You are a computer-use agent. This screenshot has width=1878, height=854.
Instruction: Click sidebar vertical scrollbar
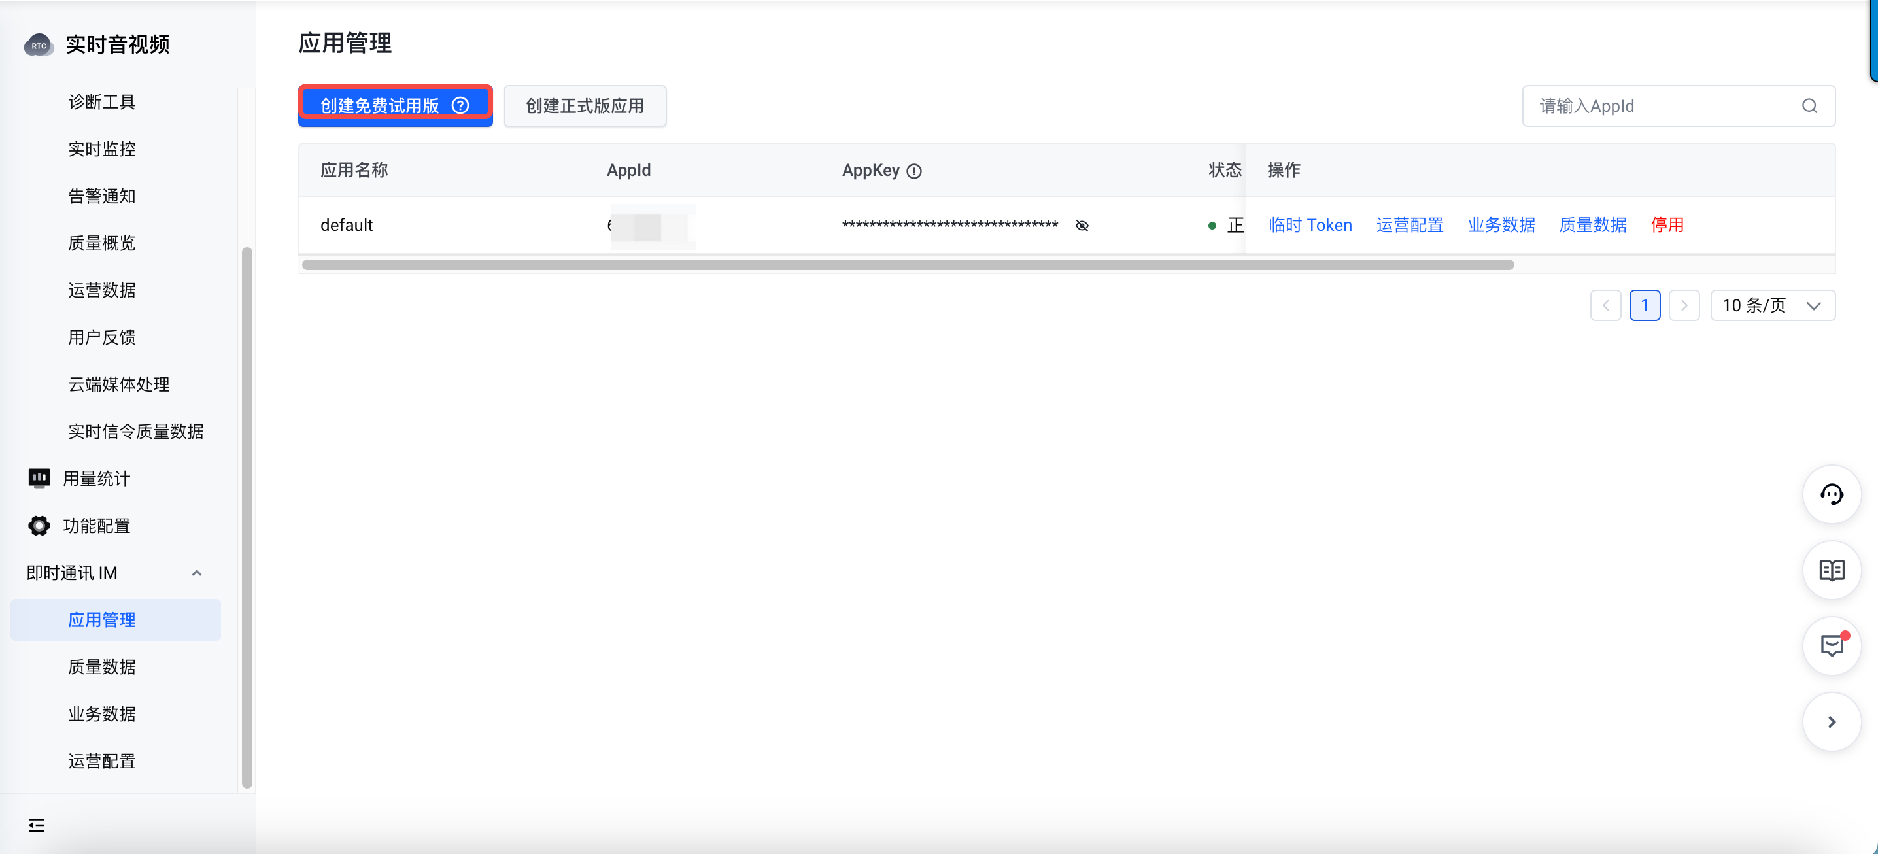click(x=247, y=518)
